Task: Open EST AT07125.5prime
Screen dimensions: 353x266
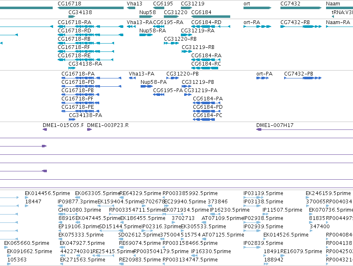Action: [x=223, y=235]
